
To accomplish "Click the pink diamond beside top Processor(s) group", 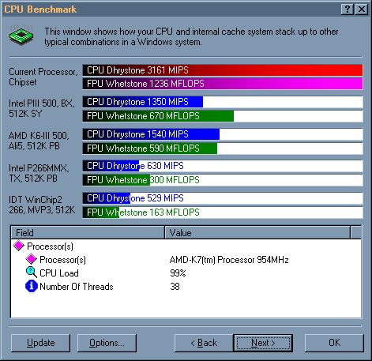I will (19, 246).
